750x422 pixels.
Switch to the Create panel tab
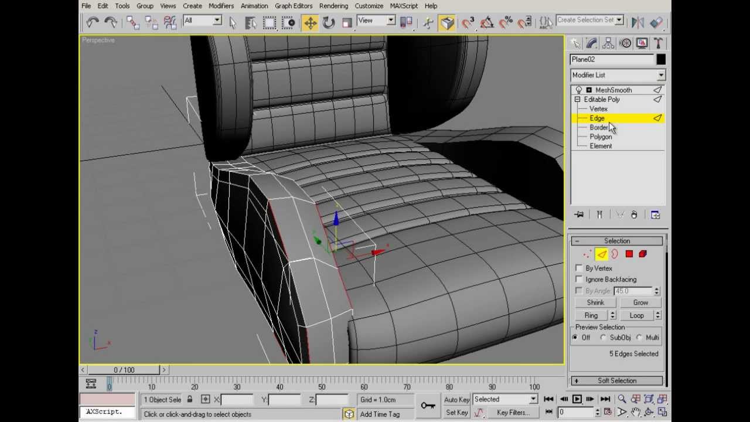coord(575,43)
